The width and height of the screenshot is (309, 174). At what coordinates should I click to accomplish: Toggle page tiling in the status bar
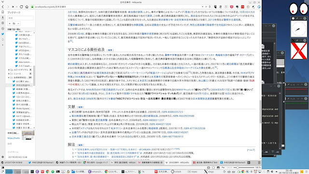coord(213,168)
